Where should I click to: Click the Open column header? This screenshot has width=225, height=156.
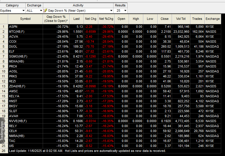[121, 19]
